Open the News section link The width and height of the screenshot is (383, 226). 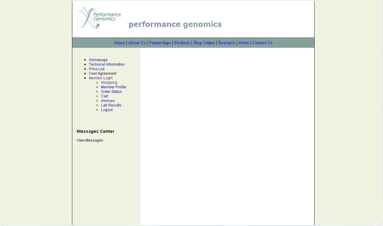click(x=244, y=43)
